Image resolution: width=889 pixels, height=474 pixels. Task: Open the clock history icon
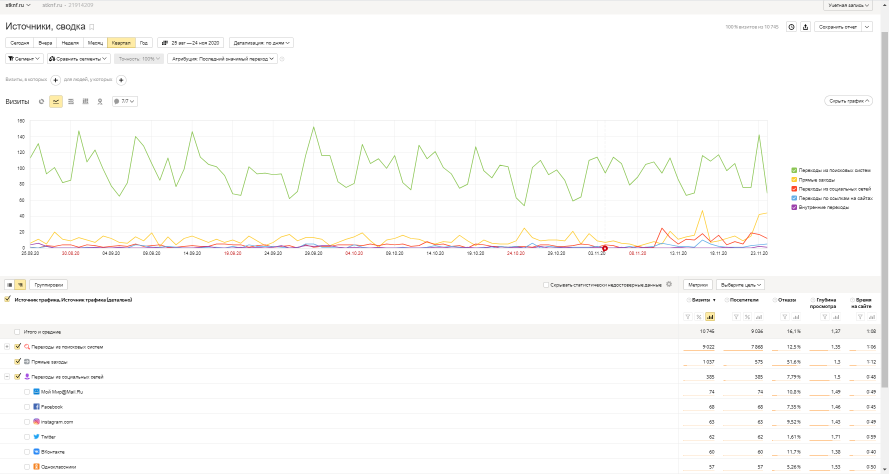[x=791, y=27]
